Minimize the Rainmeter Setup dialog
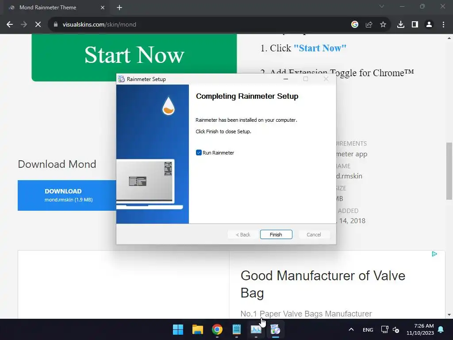Image resolution: width=453 pixels, height=340 pixels. tap(286, 79)
